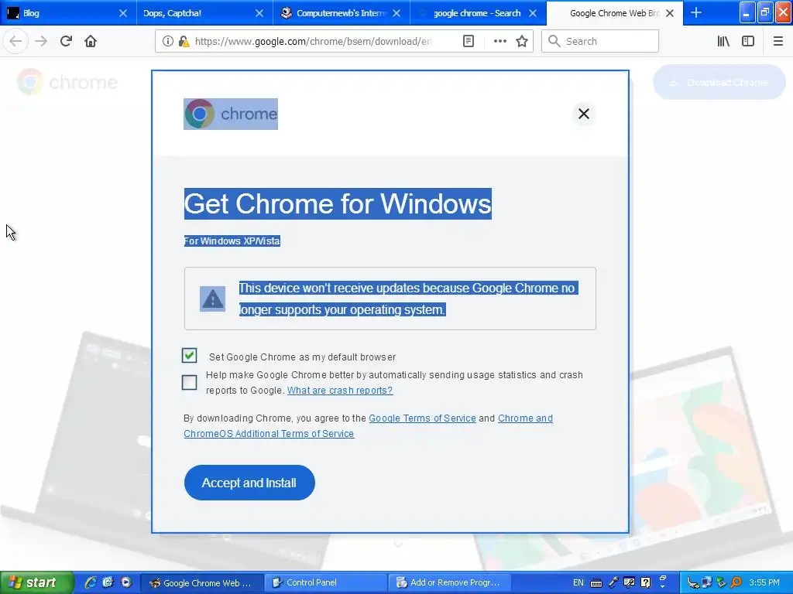Click the language bar help icon
793x594 pixels.
[645, 582]
